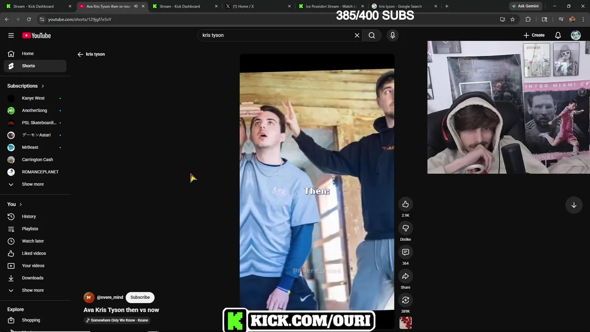Image resolution: width=590 pixels, height=332 pixels.
Task: Mute the Ava Kris Tyson tab audio
Action: 136,6
